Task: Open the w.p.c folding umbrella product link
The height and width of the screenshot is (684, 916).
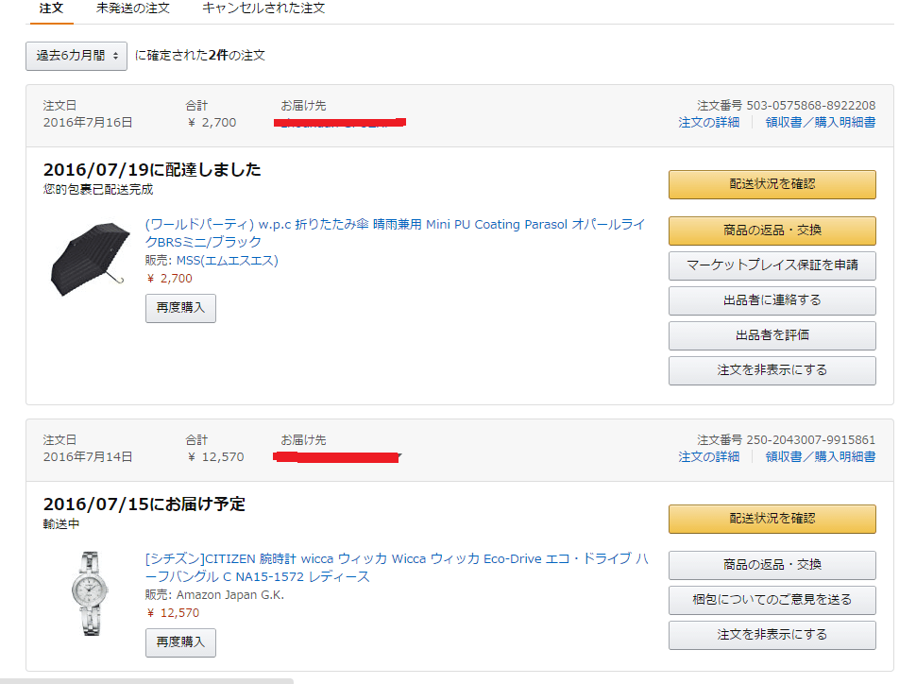Action: [395, 225]
